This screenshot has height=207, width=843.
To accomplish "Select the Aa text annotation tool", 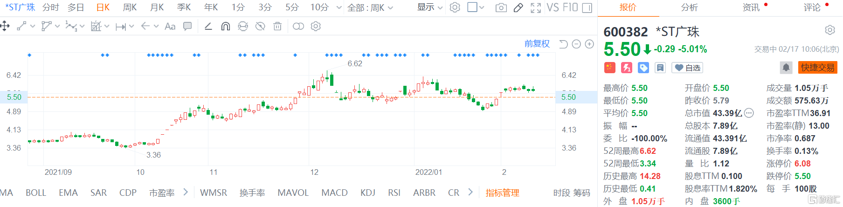I will pyautogui.click(x=170, y=27).
